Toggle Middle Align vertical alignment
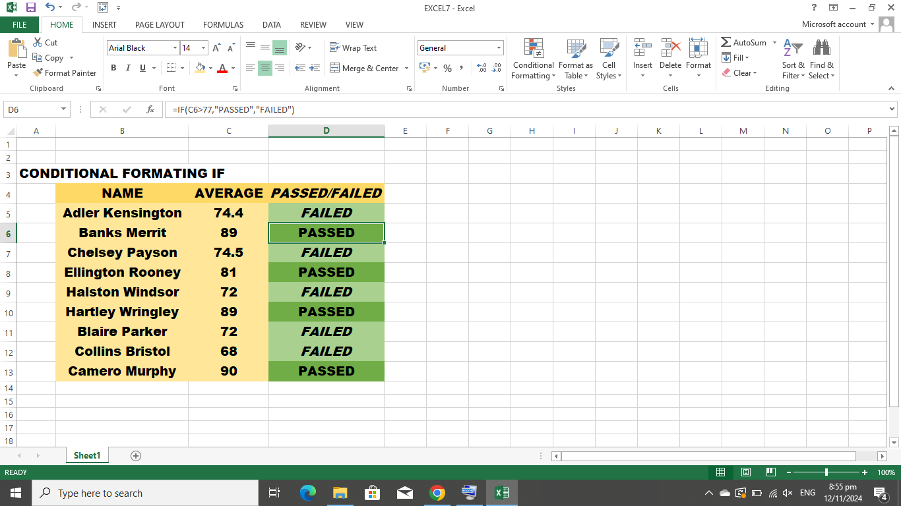The height and width of the screenshot is (506, 901). click(265, 47)
